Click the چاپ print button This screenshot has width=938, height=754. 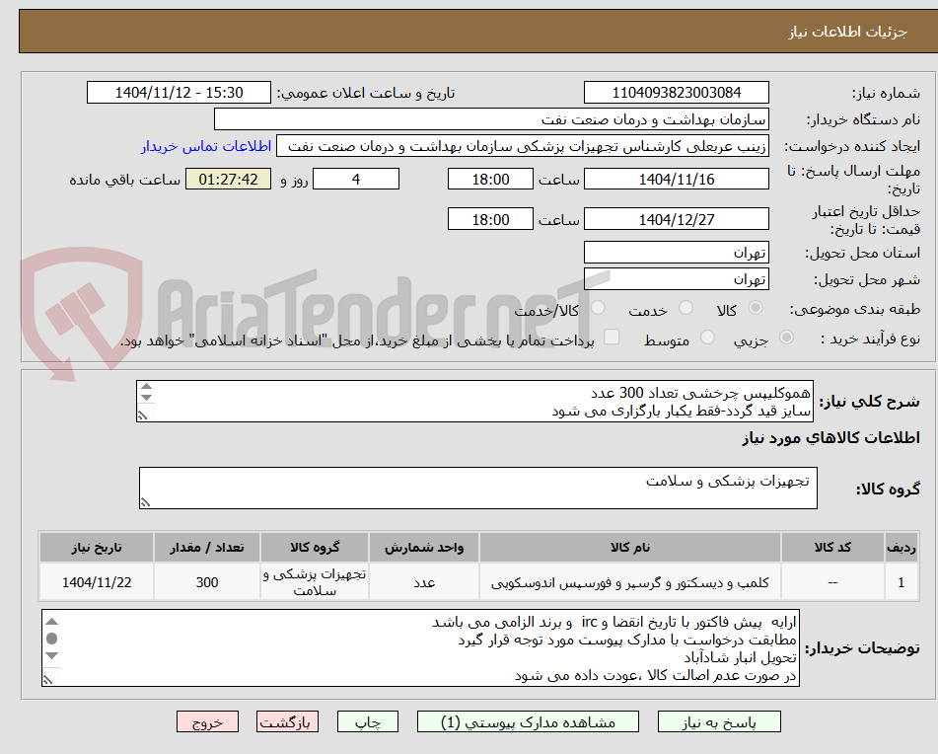coord(367,721)
